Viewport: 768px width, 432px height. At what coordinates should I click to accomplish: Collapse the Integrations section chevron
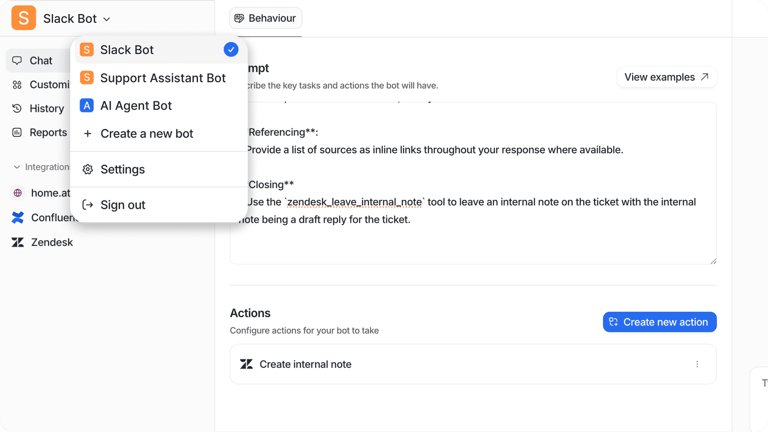pos(17,167)
